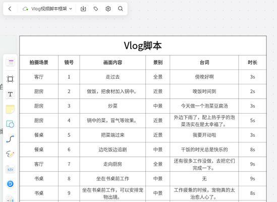Image resolution: width=277 pixels, height=202 pixels.
Task: Select the shot number 6 cell
Action: (69, 149)
